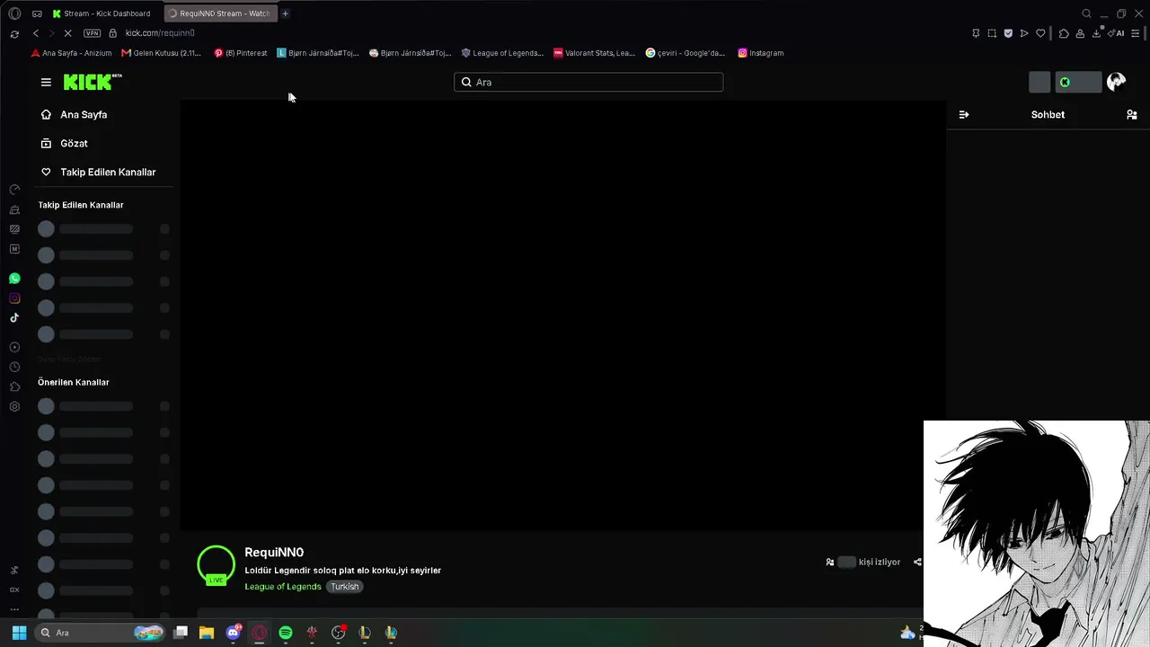Image resolution: width=1150 pixels, height=647 pixels.
Task: Stop loading the page
Action: point(68,33)
